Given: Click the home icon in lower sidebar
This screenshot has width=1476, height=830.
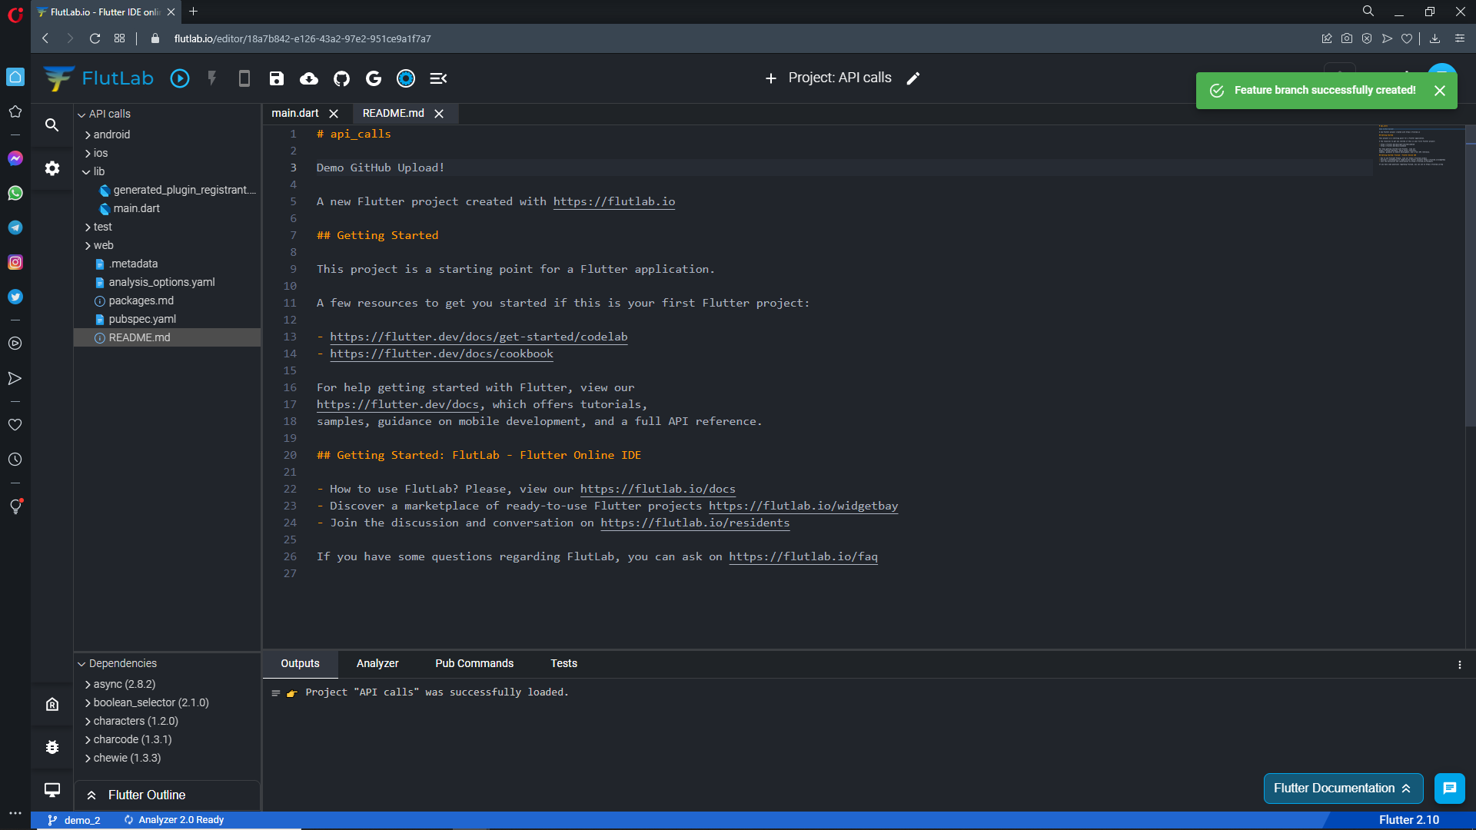Looking at the screenshot, I should coord(52,704).
